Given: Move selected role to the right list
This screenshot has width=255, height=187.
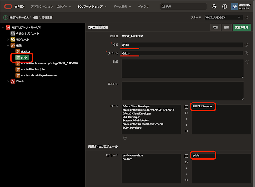Looking at the screenshot, I should click(186, 119).
